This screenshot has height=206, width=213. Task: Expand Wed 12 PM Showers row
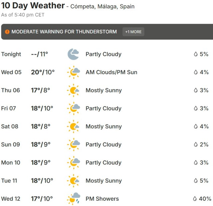[x=102, y=199]
